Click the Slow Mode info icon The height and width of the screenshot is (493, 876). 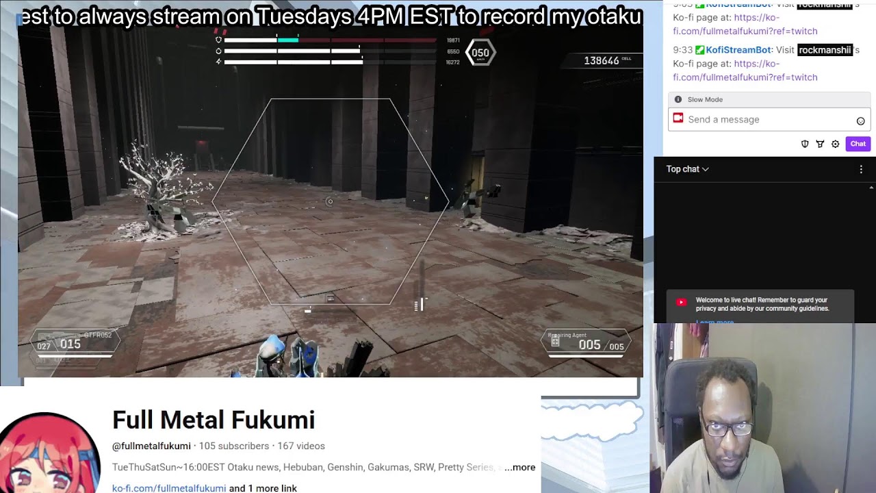click(x=678, y=99)
